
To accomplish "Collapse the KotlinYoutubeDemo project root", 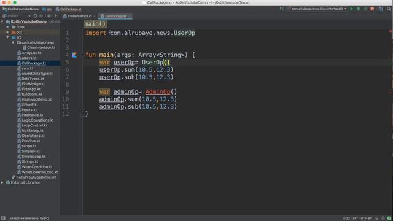I will 2,22.
